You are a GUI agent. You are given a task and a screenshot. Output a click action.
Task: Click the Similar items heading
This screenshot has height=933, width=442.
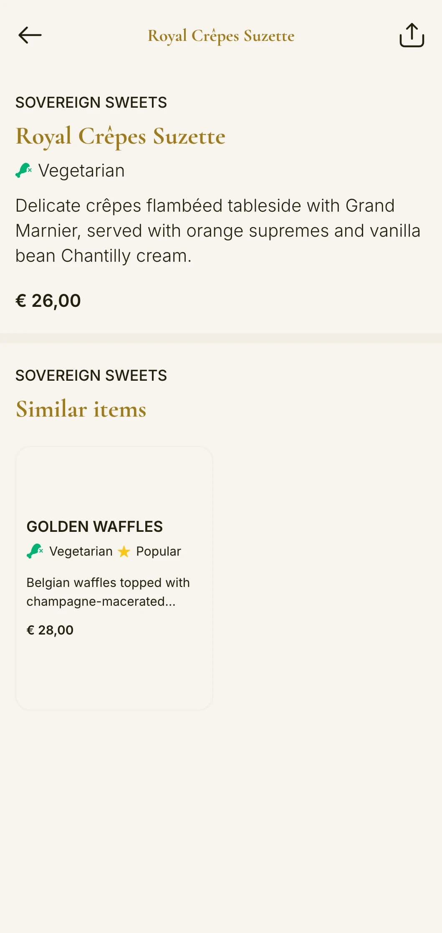pyautogui.click(x=81, y=409)
